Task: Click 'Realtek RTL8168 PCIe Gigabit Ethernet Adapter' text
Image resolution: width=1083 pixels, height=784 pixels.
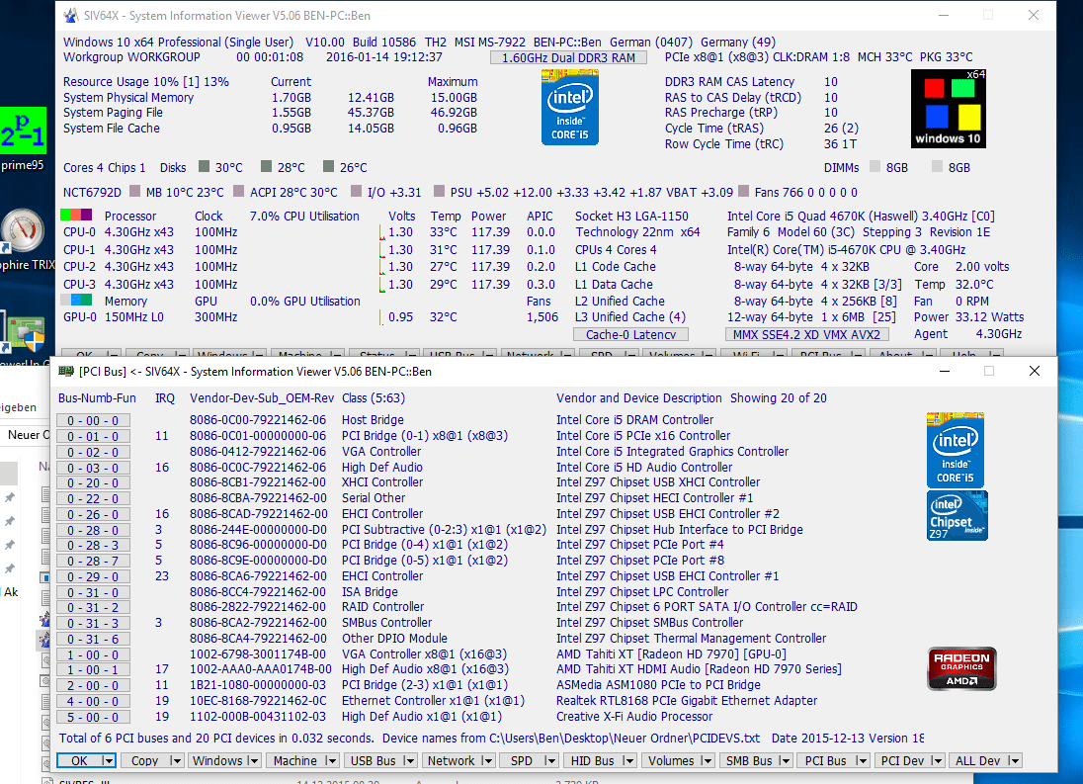Action: pyautogui.click(x=687, y=700)
